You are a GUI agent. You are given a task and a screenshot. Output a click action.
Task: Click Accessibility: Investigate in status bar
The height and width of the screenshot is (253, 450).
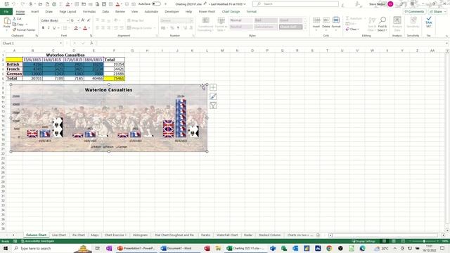[x=37, y=241]
